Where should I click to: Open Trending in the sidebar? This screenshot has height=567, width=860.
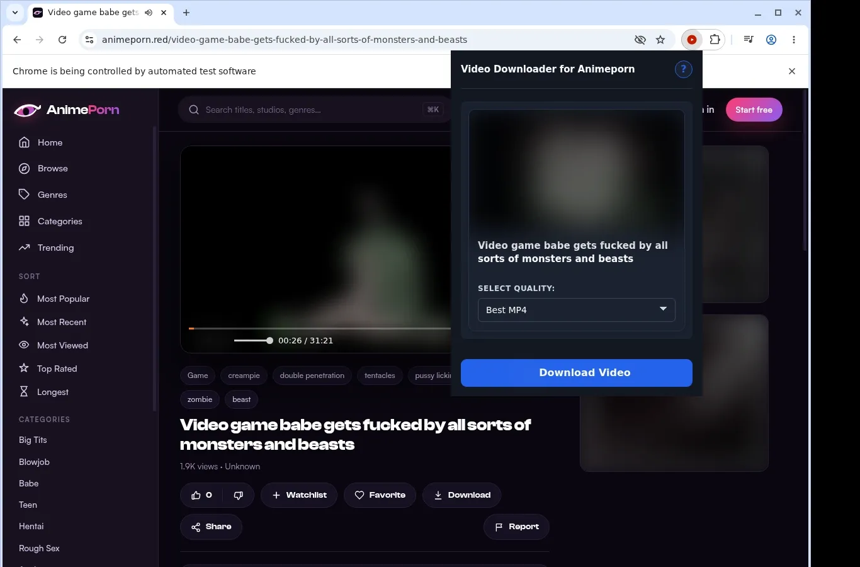click(46, 248)
